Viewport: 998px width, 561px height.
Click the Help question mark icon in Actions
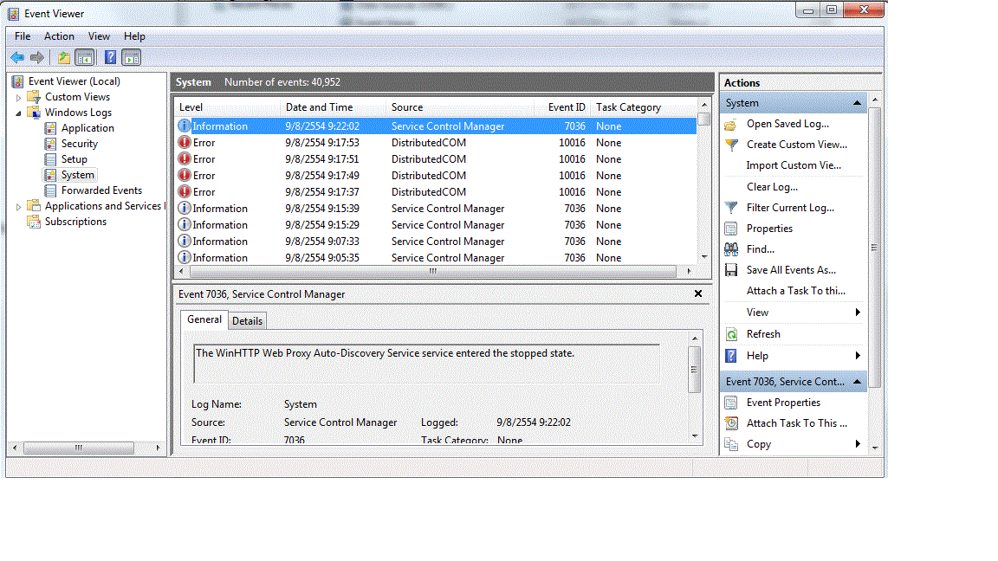tap(731, 356)
